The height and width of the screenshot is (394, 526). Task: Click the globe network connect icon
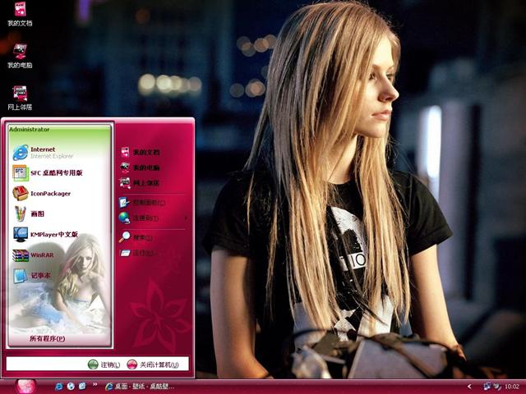click(124, 218)
